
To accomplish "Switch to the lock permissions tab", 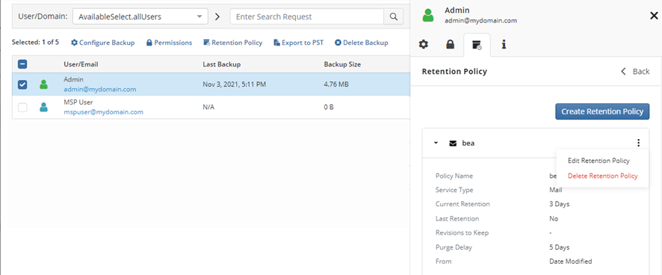I will (450, 44).
